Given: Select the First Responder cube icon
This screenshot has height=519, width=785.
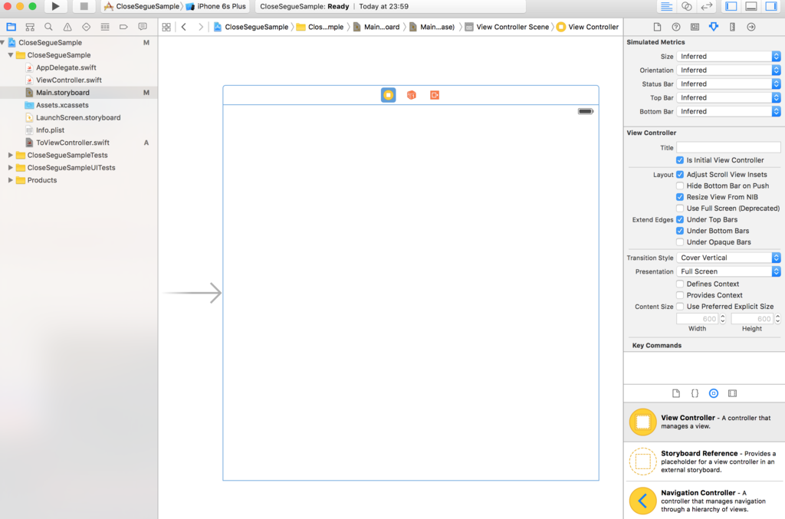Looking at the screenshot, I should pos(412,95).
